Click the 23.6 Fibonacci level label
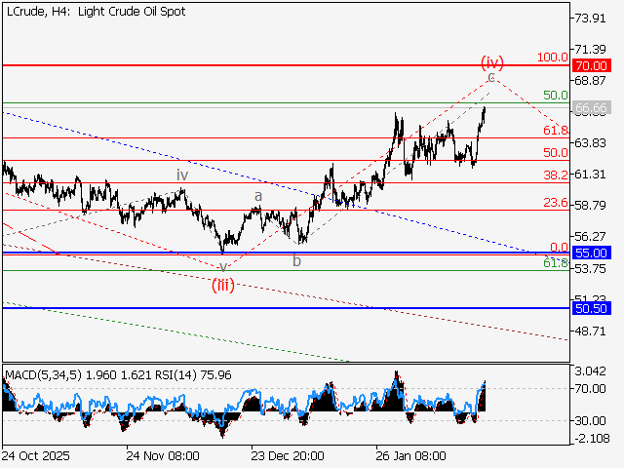 click(x=555, y=202)
